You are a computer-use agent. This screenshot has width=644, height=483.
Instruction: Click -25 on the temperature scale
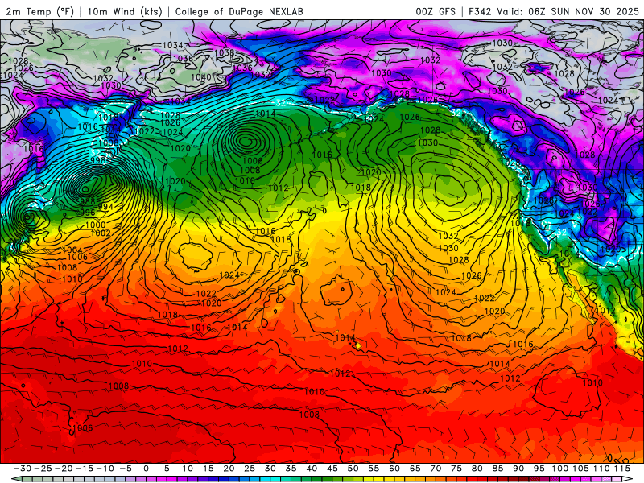(x=43, y=469)
